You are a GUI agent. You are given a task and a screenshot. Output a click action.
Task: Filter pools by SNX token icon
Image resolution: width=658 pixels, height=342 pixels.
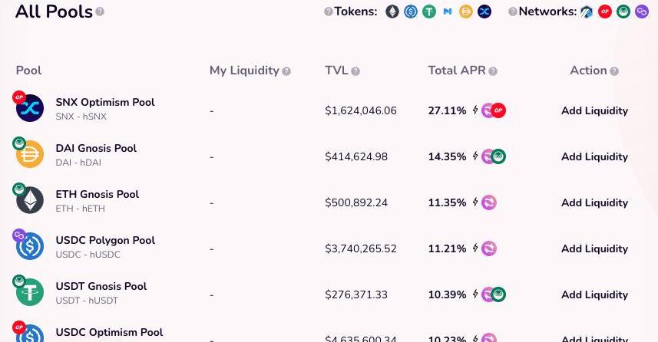point(484,12)
